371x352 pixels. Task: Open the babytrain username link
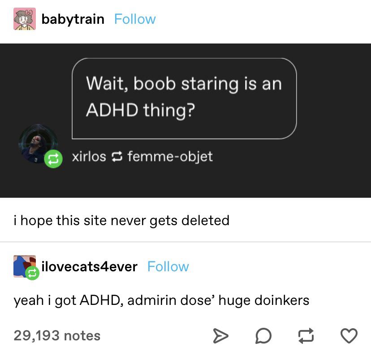73,19
